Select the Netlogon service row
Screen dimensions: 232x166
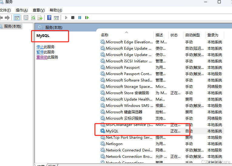pyautogui.click(x=162, y=144)
